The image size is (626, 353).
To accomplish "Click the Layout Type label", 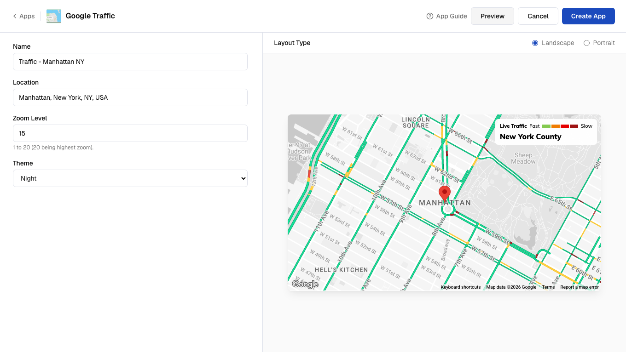I will [292, 43].
